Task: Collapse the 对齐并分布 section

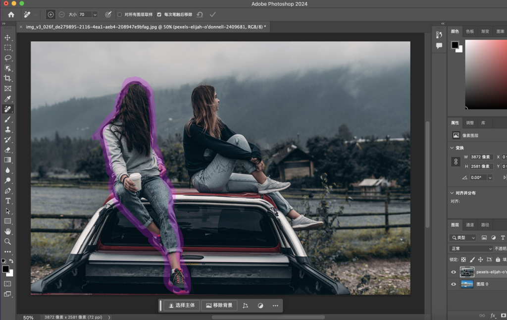Action: pos(452,193)
